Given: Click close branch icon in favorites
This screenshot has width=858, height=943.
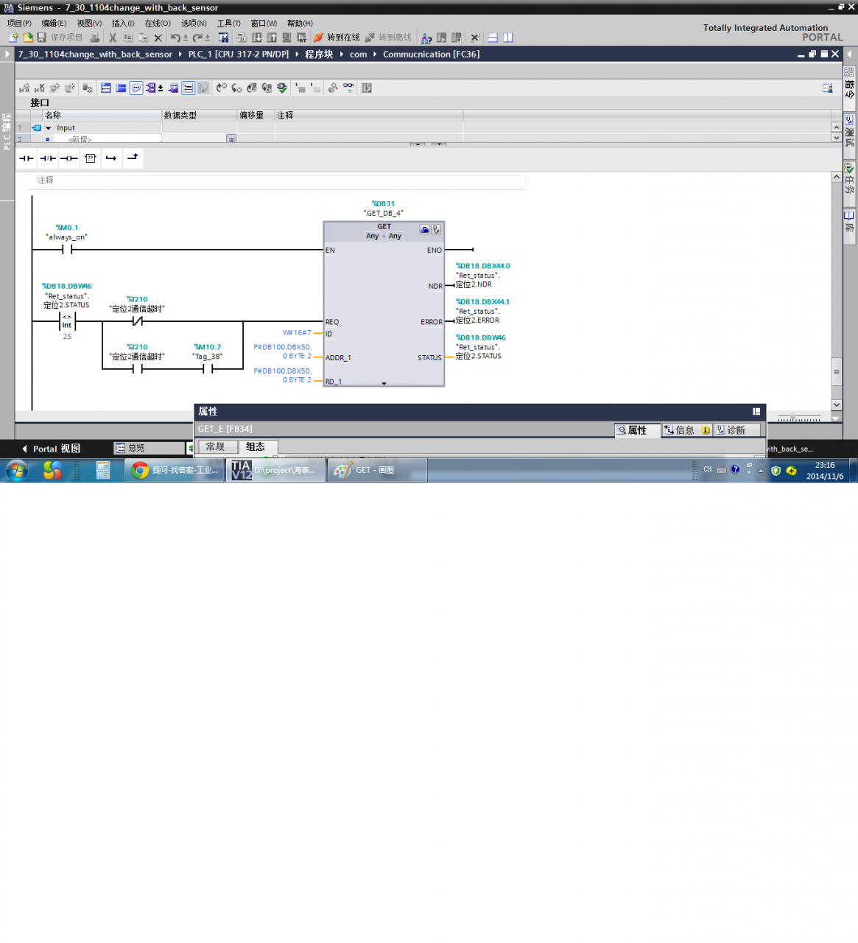Looking at the screenshot, I should (133, 157).
